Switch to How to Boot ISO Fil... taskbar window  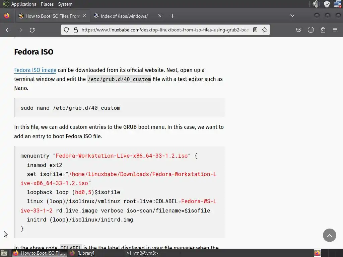click(40, 253)
